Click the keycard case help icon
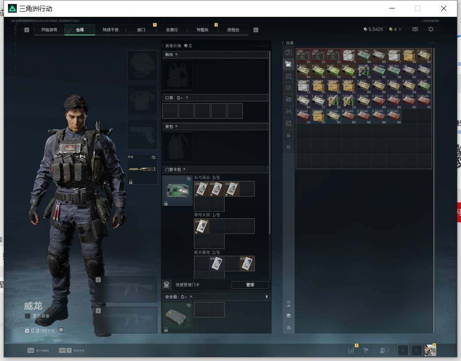The image size is (461, 361). click(184, 169)
